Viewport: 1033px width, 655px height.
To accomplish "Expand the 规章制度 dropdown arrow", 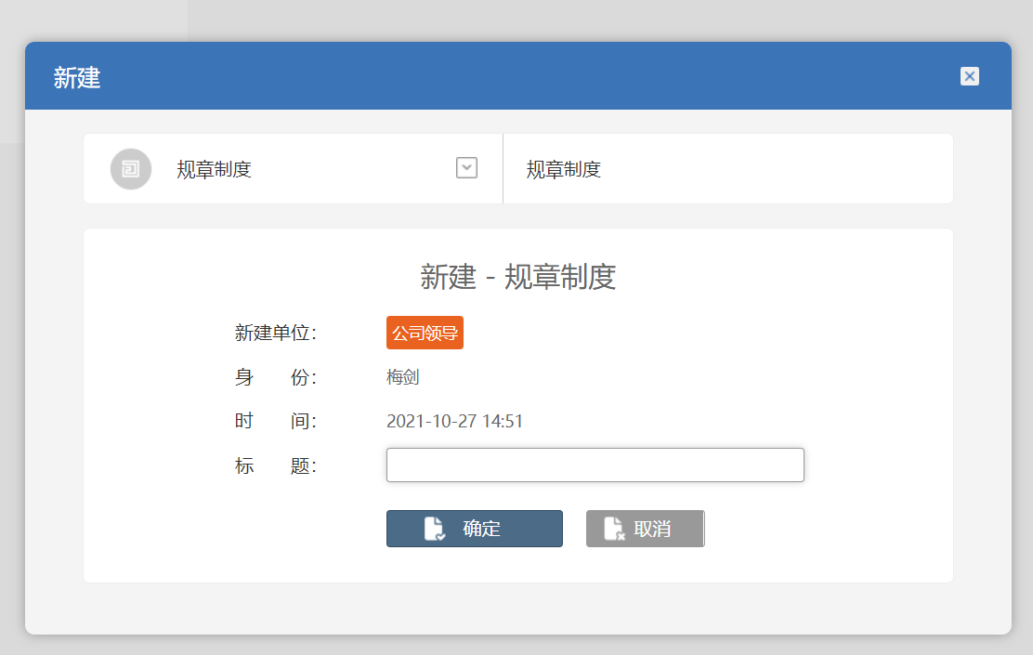I will tap(466, 168).
